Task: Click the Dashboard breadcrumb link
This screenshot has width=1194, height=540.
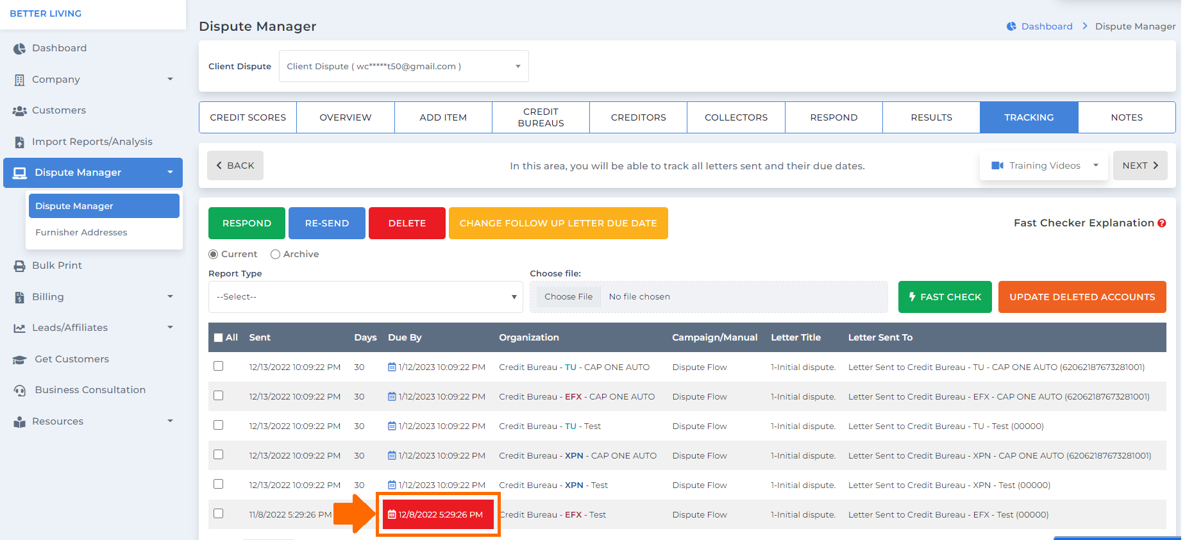Action: [x=1047, y=26]
